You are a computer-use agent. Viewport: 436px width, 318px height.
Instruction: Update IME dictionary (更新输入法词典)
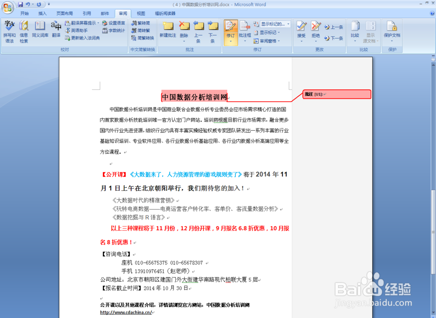tap(82, 38)
